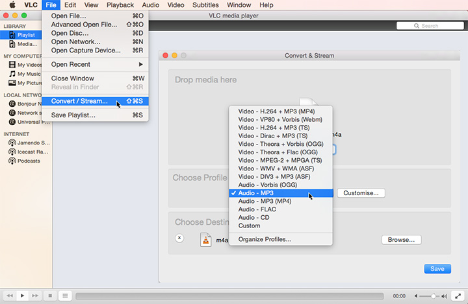Click the 00:00 elapsed time display
The width and height of the screenshot is (468, 304).
pos(399,296)
